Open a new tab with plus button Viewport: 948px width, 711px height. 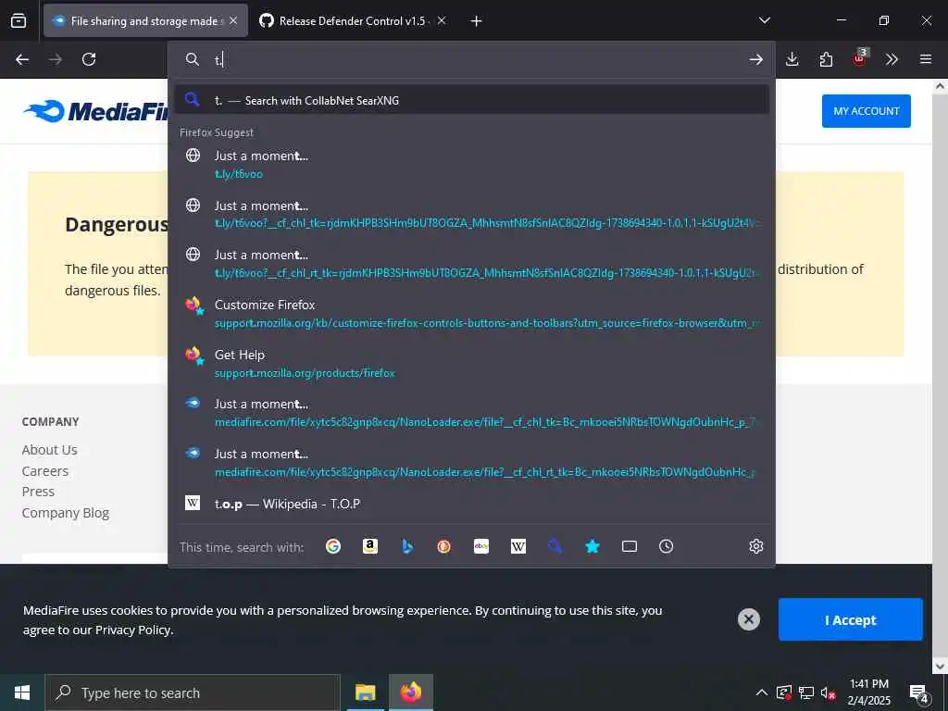[x=477, y=21]
